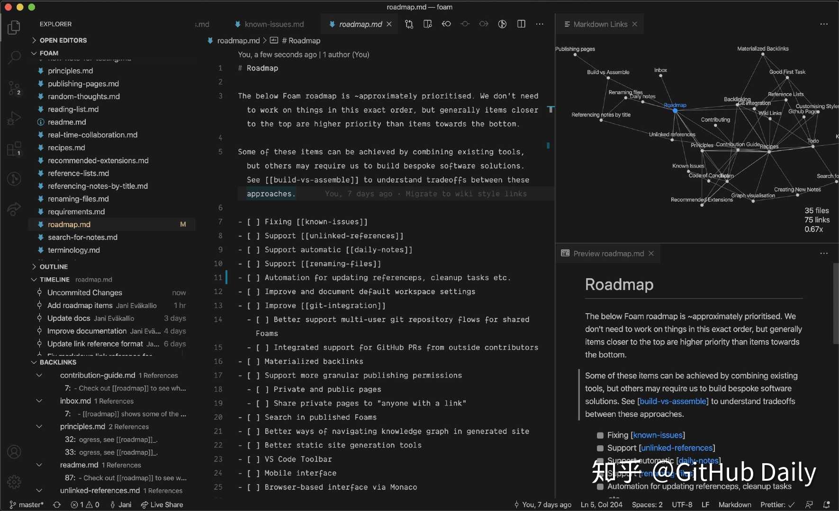Collapse the readme.md references entry

coord(39,465)
